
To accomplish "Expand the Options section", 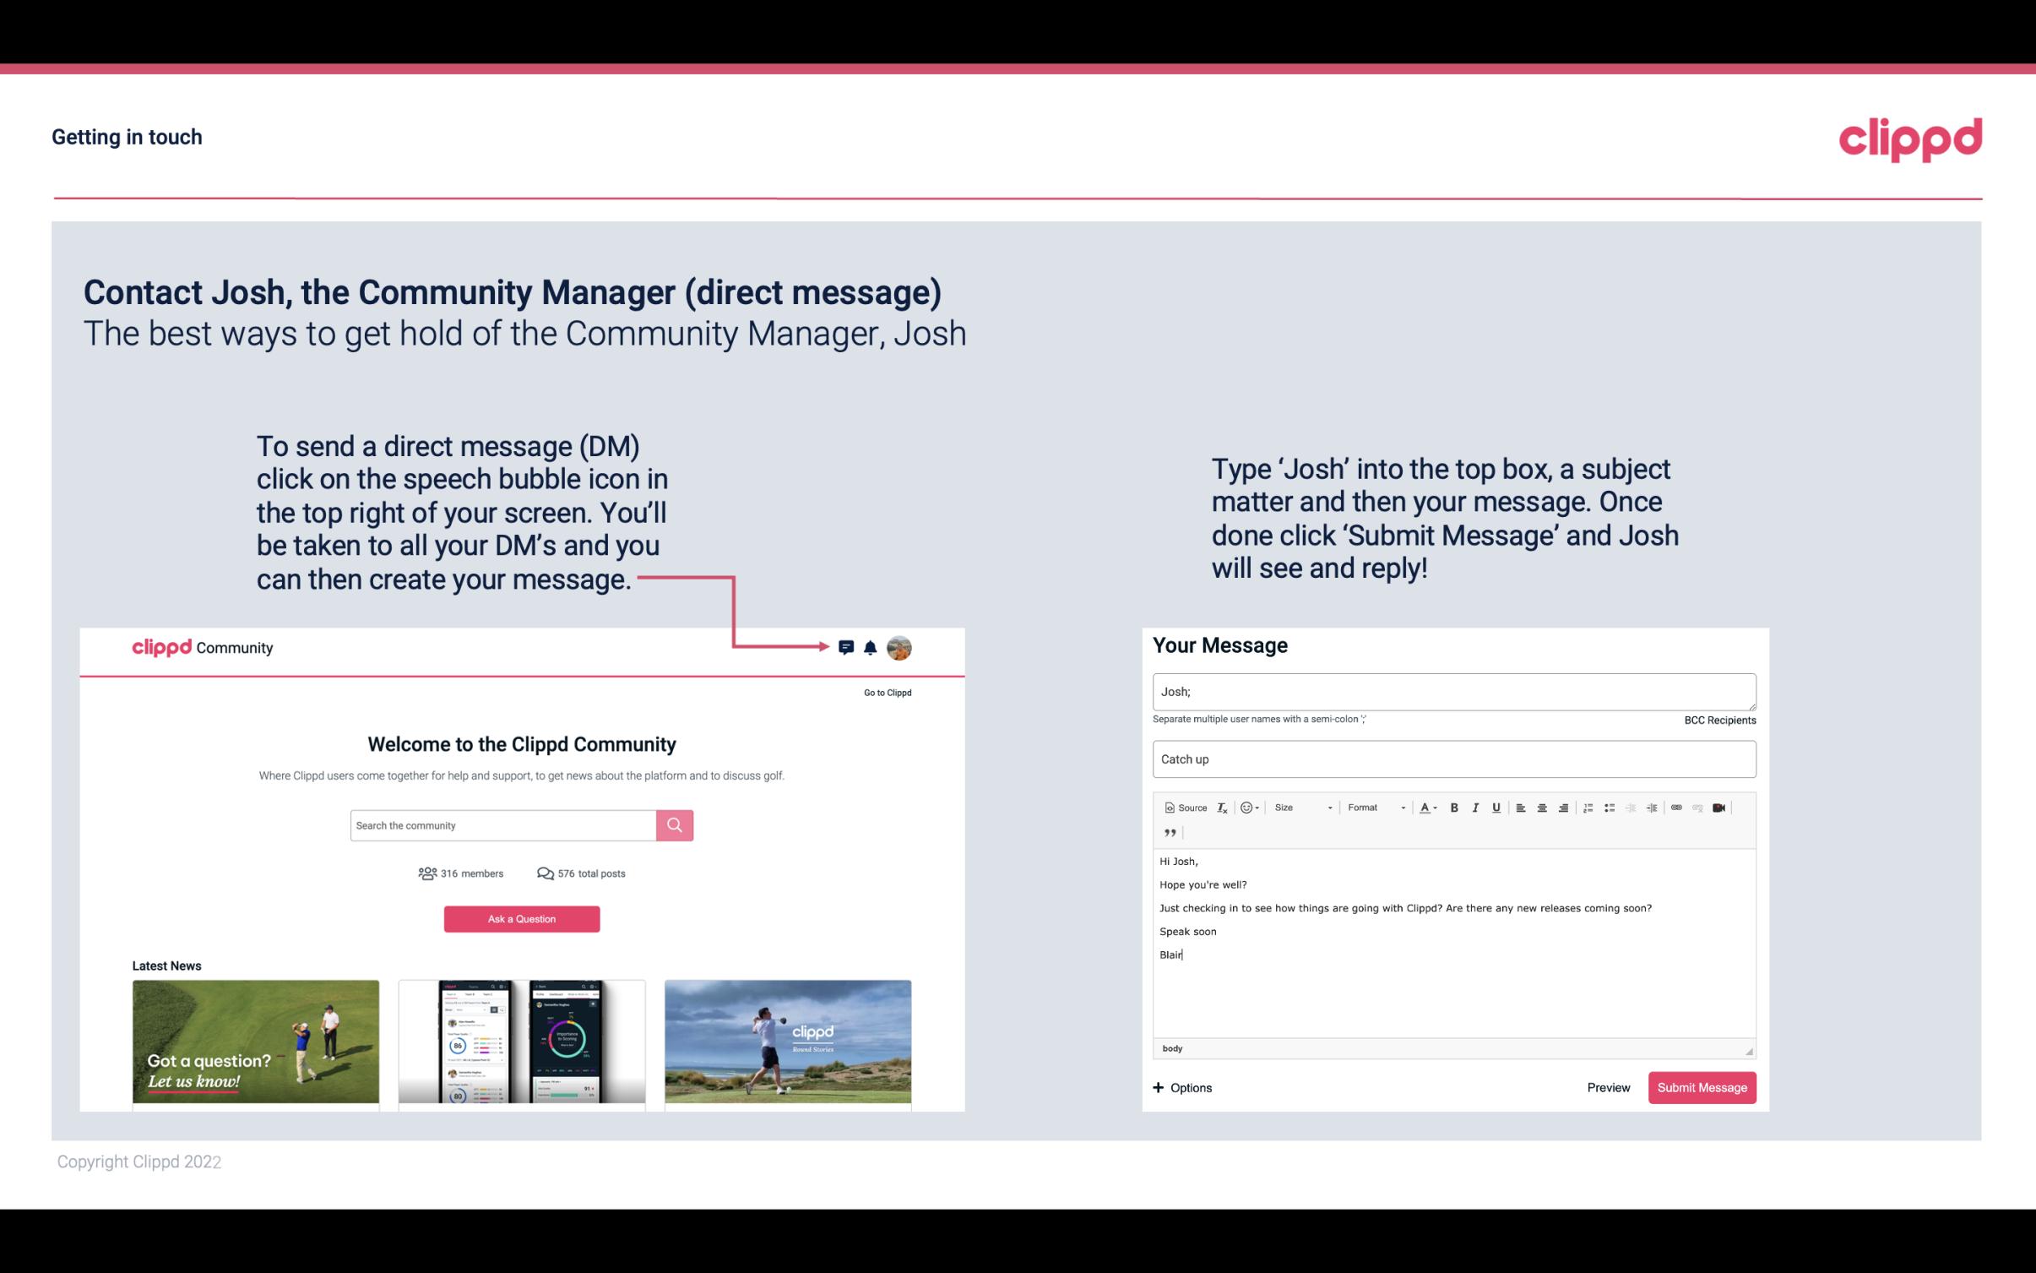I will 1180,1087.
